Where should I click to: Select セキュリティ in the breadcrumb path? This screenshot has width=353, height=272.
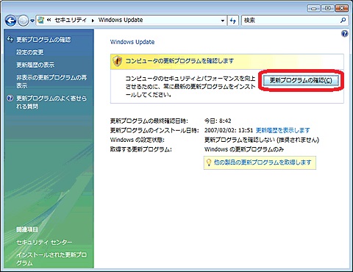click(71, 20)
